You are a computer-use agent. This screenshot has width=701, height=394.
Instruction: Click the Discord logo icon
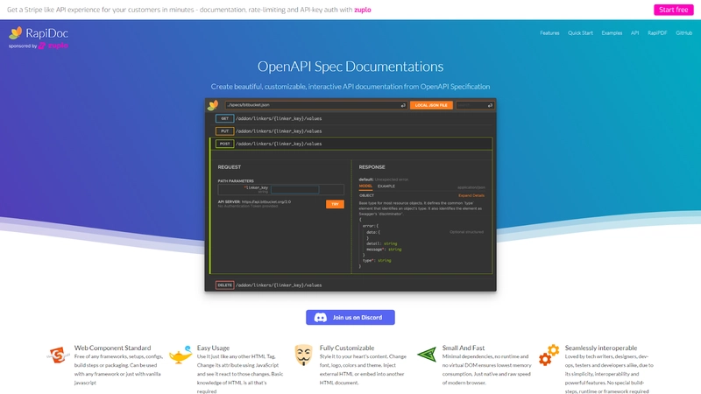(321, 318)
